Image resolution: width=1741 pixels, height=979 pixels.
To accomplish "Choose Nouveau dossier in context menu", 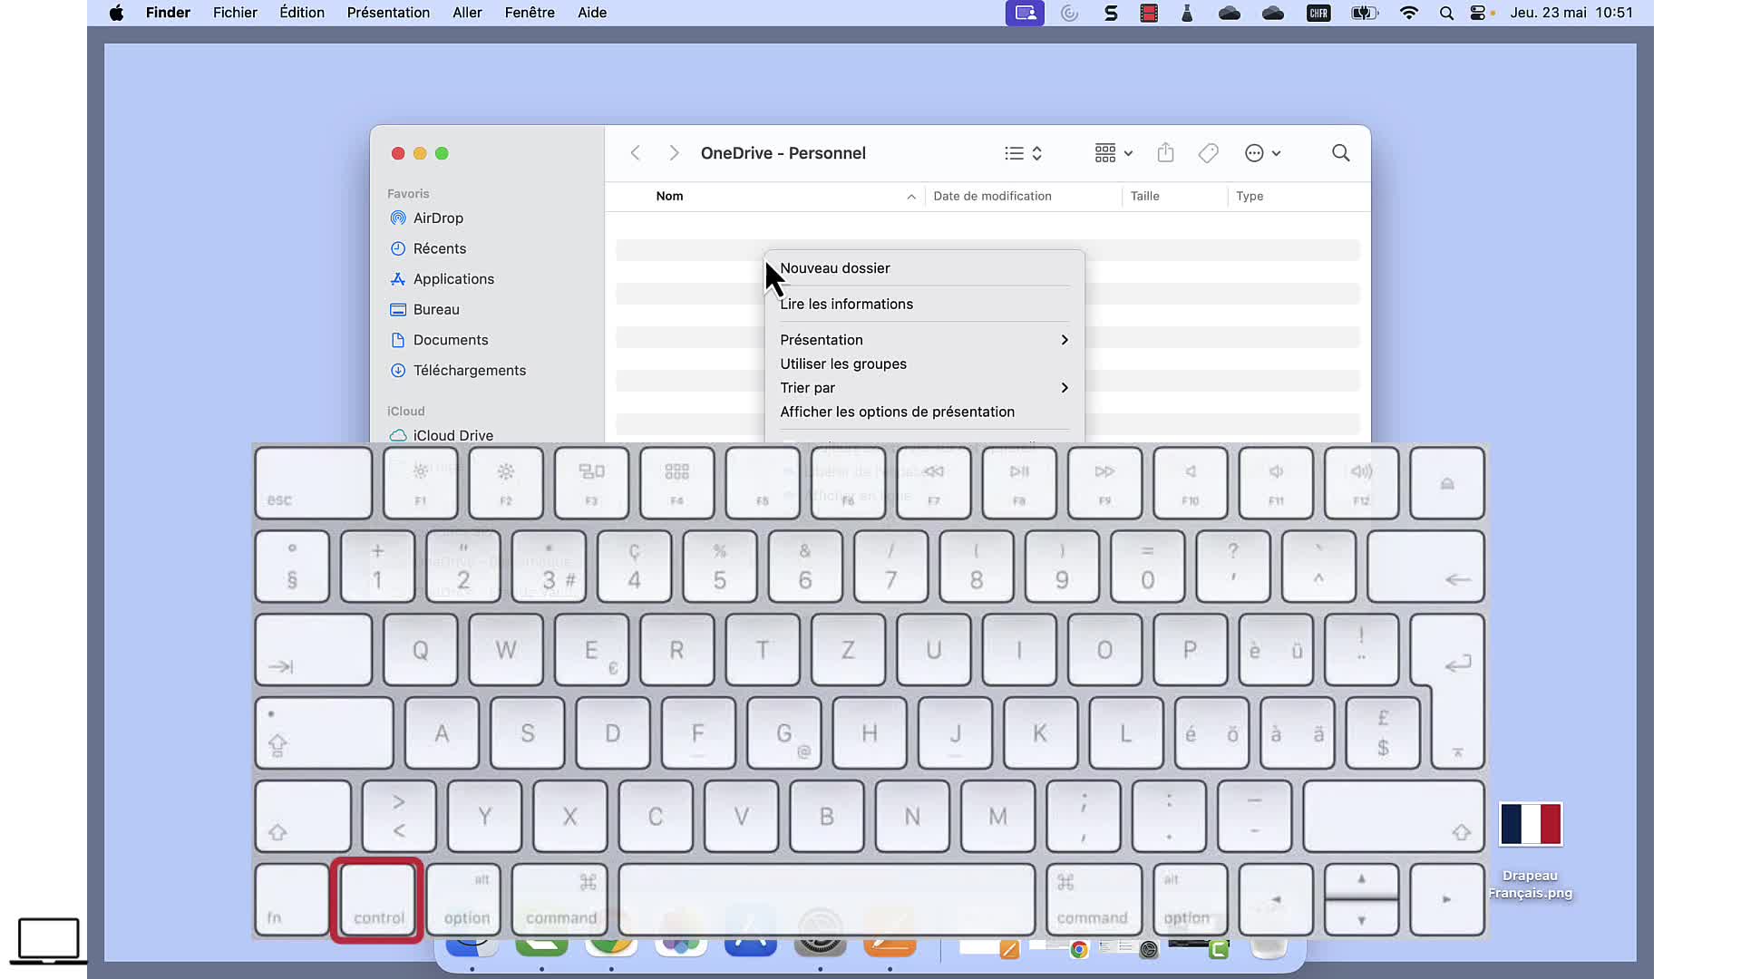I will coord(835,268).
